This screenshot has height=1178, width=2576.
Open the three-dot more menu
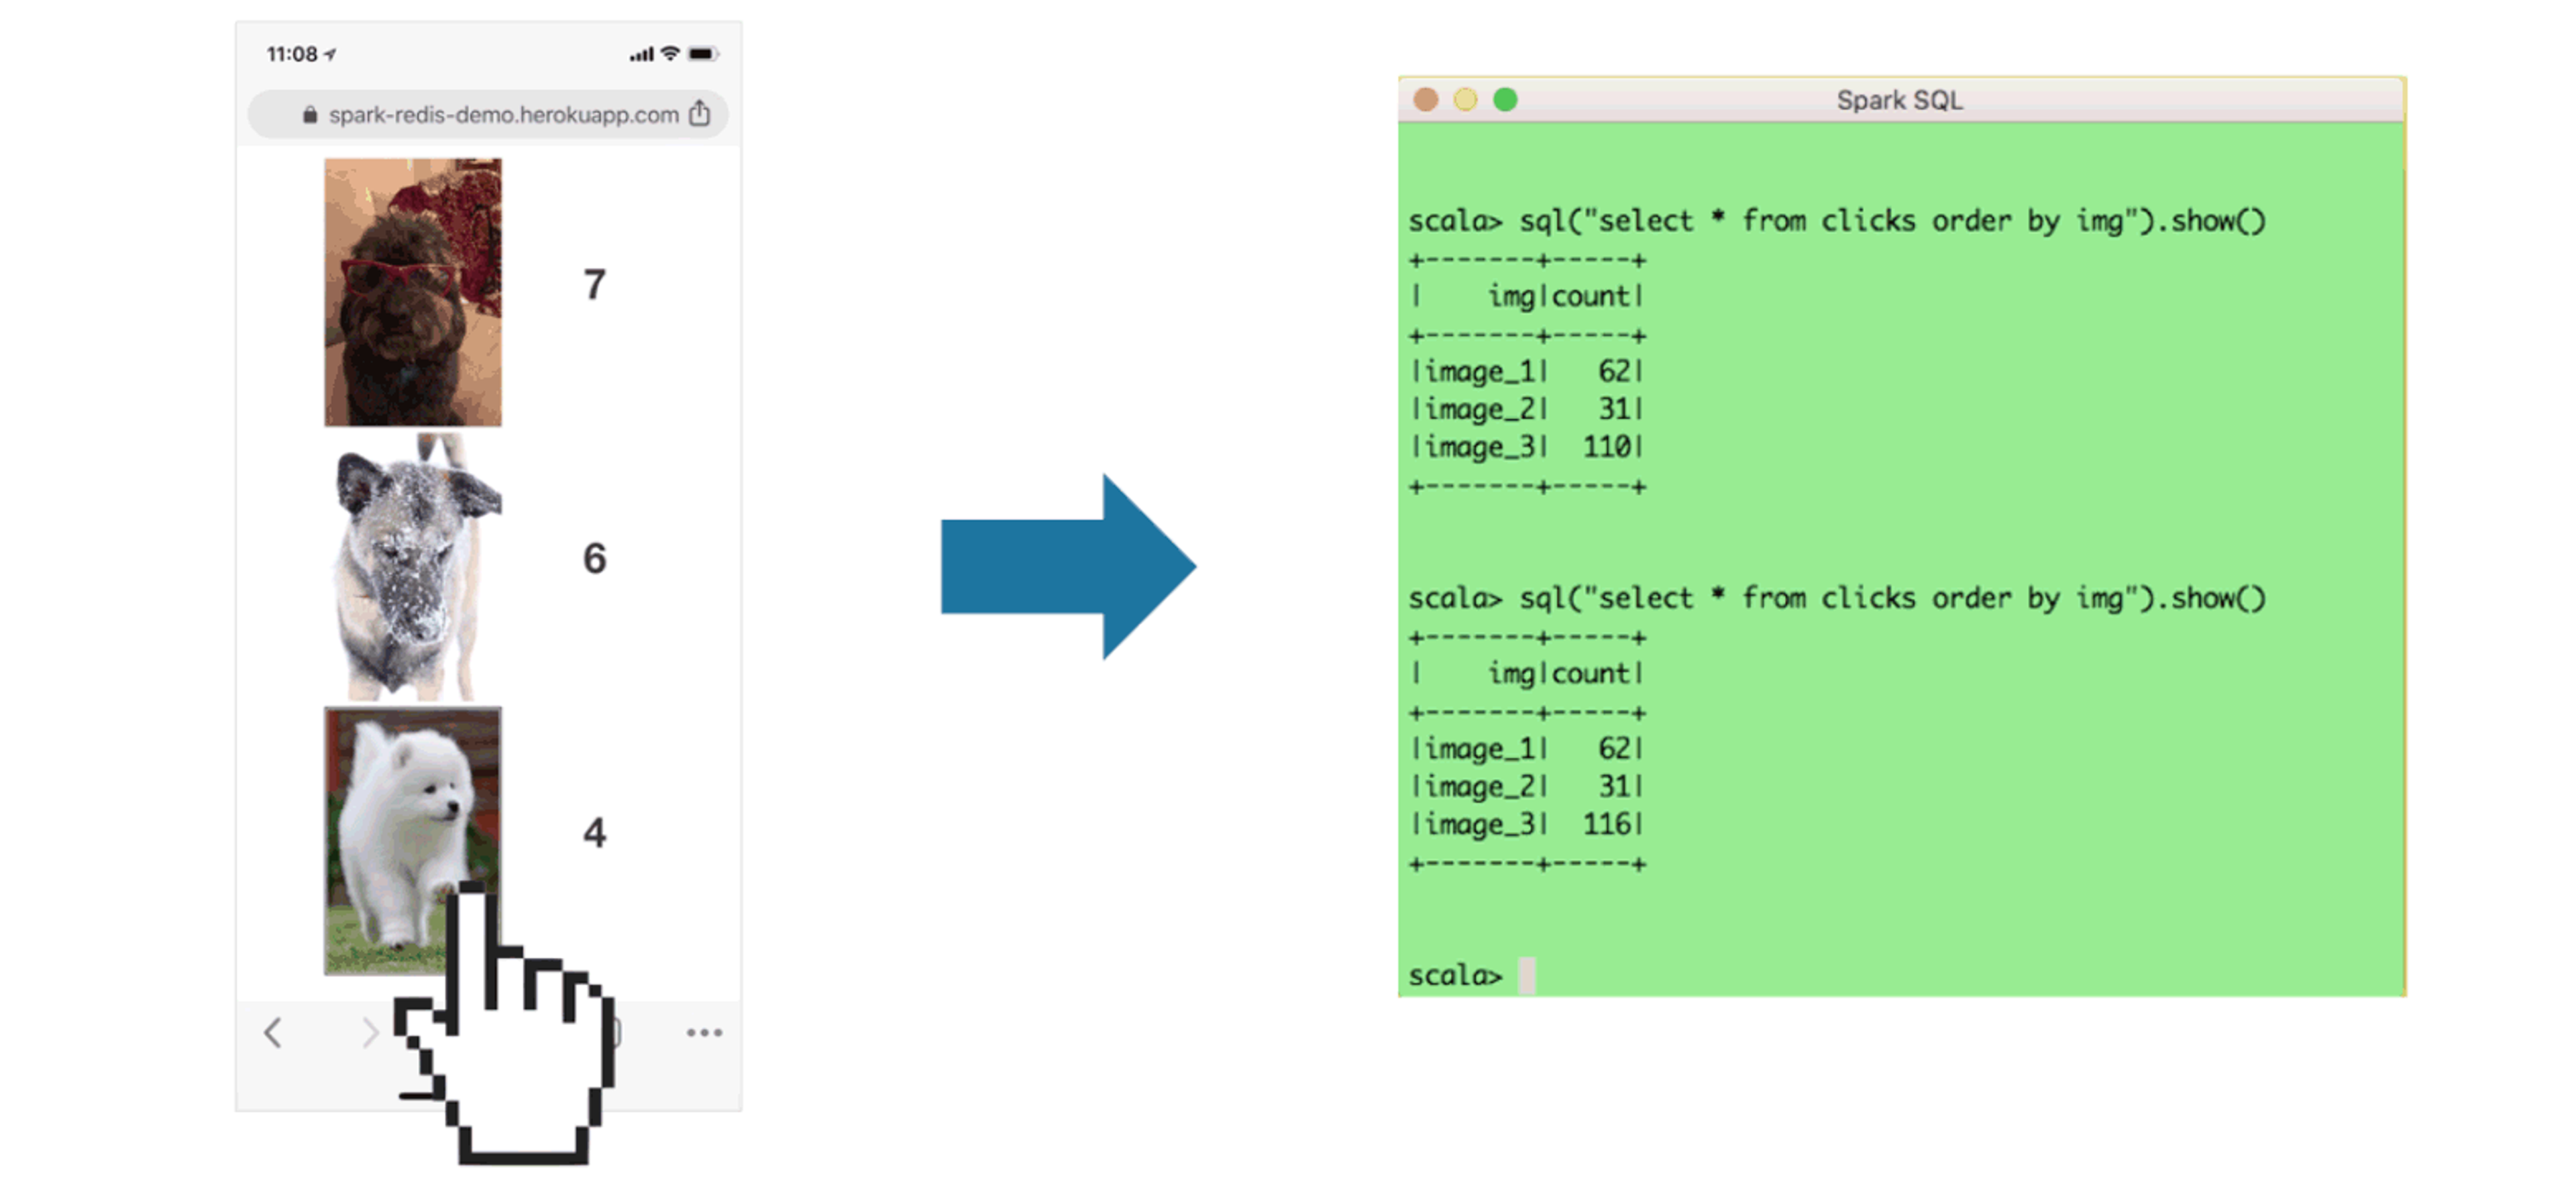(704, 1032)
